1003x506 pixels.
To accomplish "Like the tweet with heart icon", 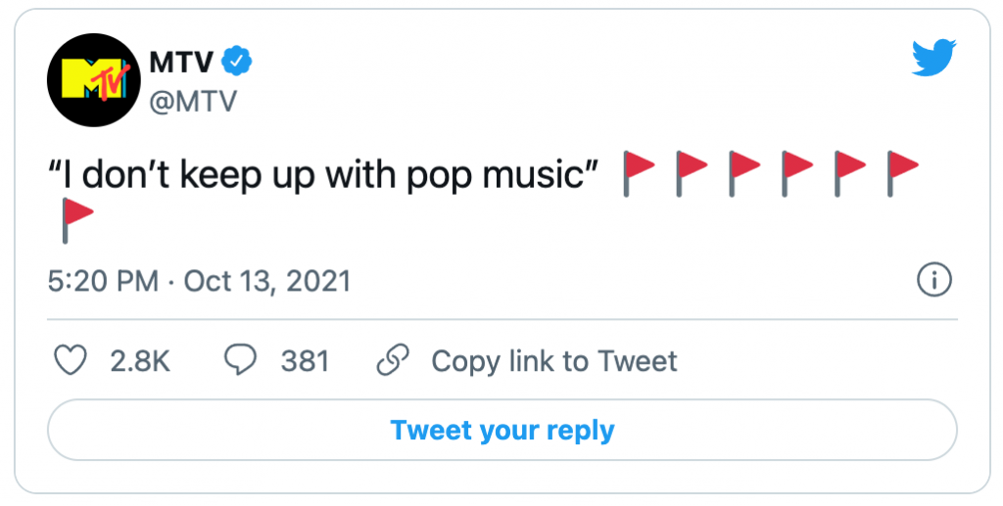I will 70,360.
